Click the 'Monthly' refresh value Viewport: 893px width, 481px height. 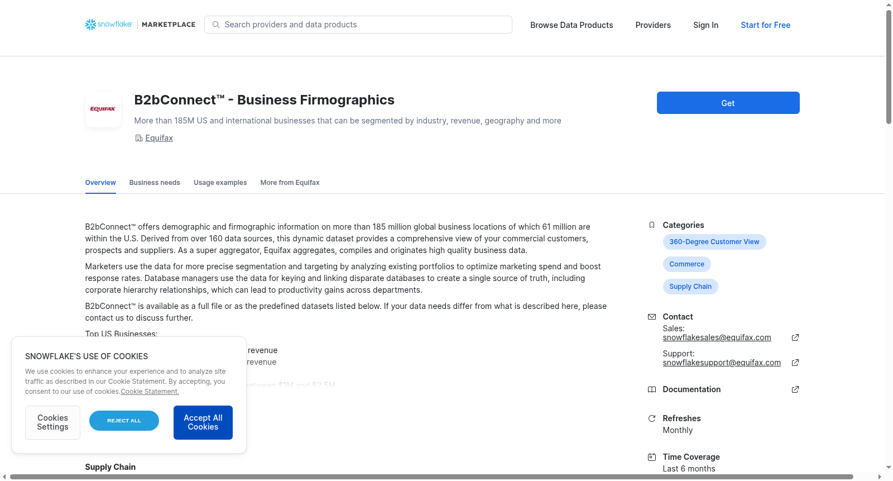tap(678, 430)
